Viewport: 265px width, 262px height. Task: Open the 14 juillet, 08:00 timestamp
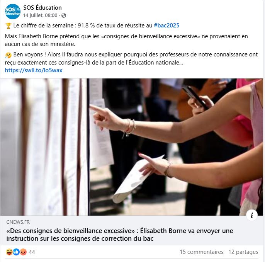click(40, 15)
